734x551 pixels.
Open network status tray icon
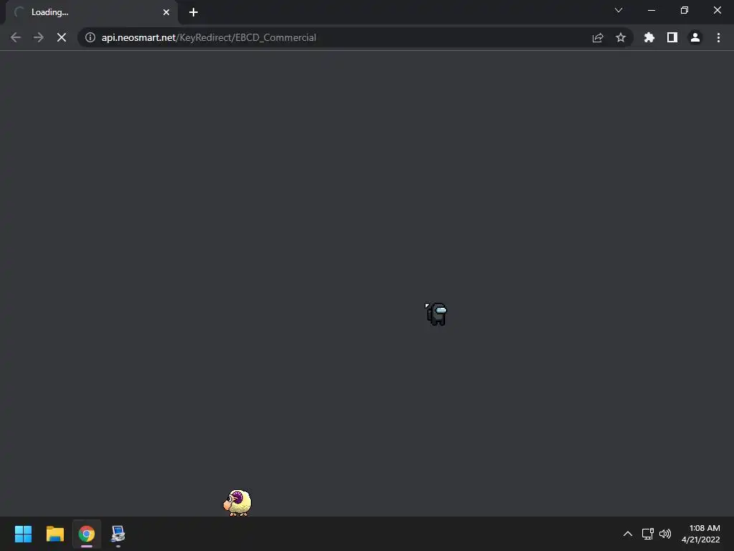[x=647, y=534]
